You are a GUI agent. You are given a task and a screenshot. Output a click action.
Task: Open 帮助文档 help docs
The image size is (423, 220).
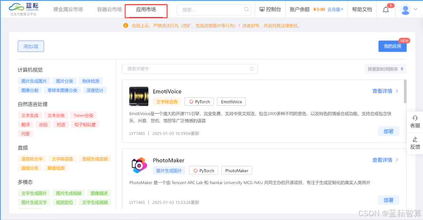click(x=362, y=9)
